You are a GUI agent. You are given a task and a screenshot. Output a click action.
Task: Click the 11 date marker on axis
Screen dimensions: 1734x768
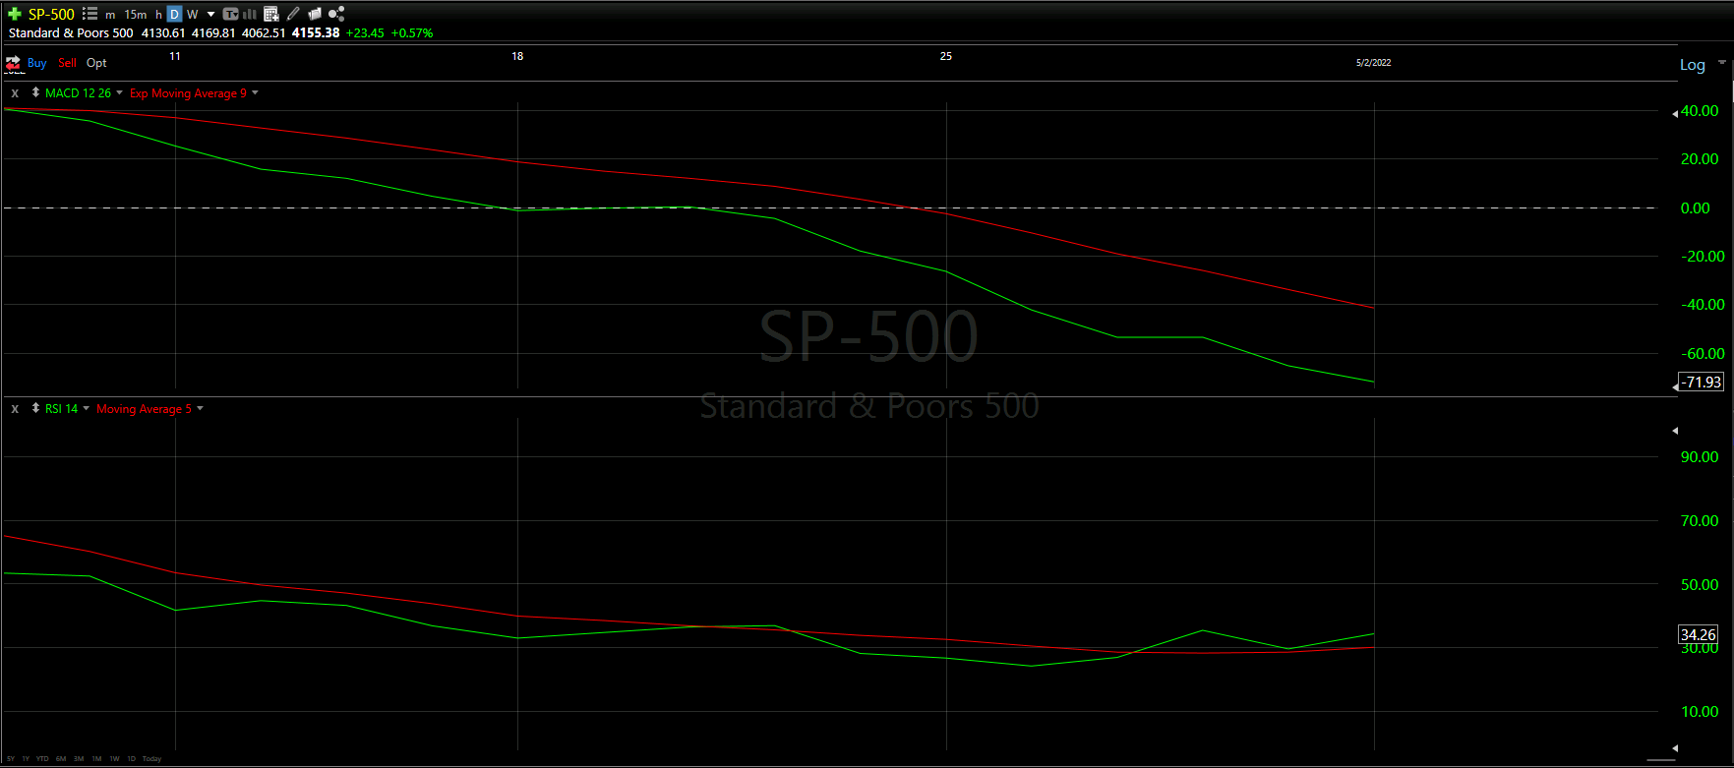pos(175,56)
